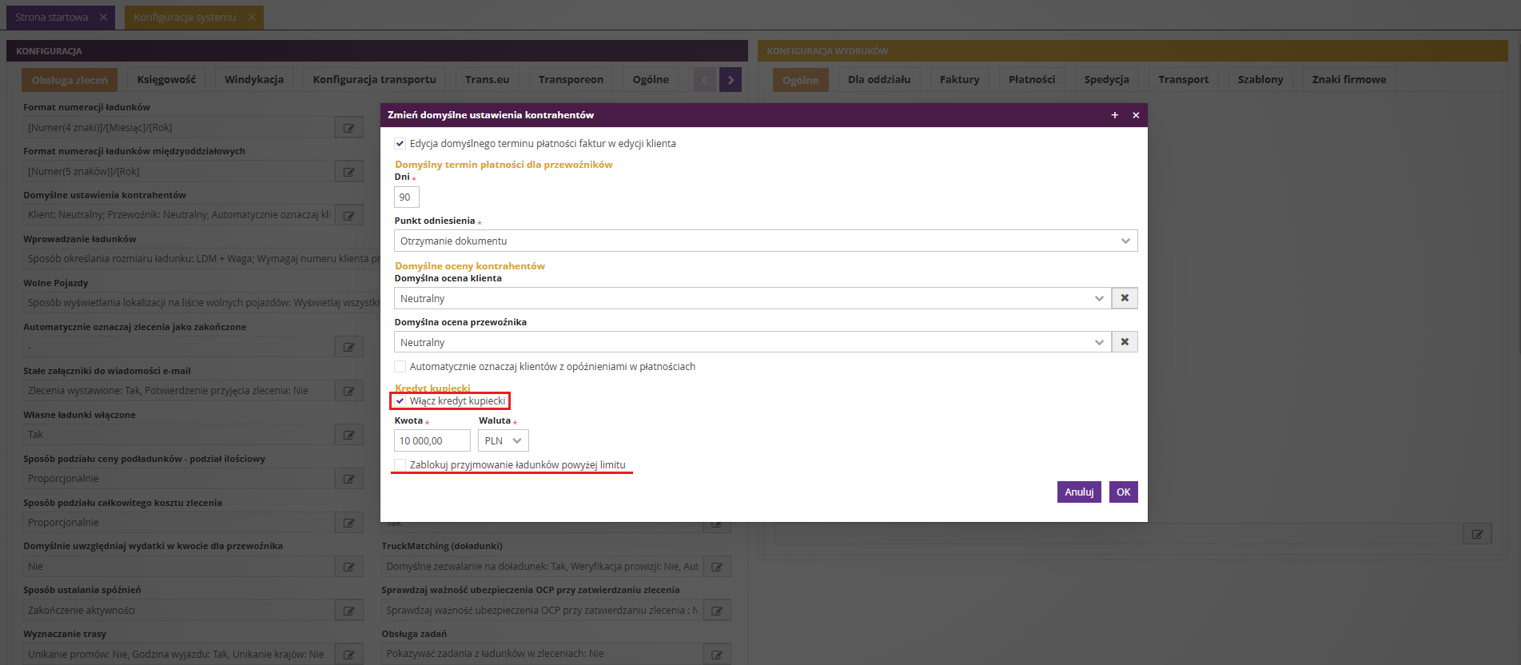Viewport: 1521px width, 665px height.
Task: Clear Domyślna ocena klienta value
Action: click(1125, 298)
